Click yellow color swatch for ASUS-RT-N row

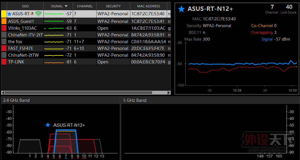click(x=4, y=14)
